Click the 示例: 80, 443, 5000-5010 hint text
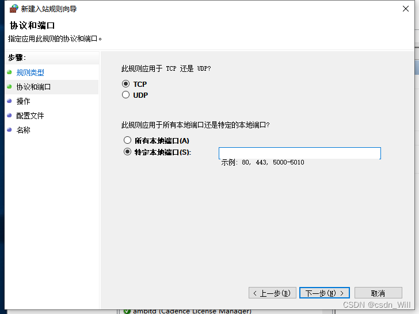The width and height of the screenshot is (419, 314). coord(262,162)
